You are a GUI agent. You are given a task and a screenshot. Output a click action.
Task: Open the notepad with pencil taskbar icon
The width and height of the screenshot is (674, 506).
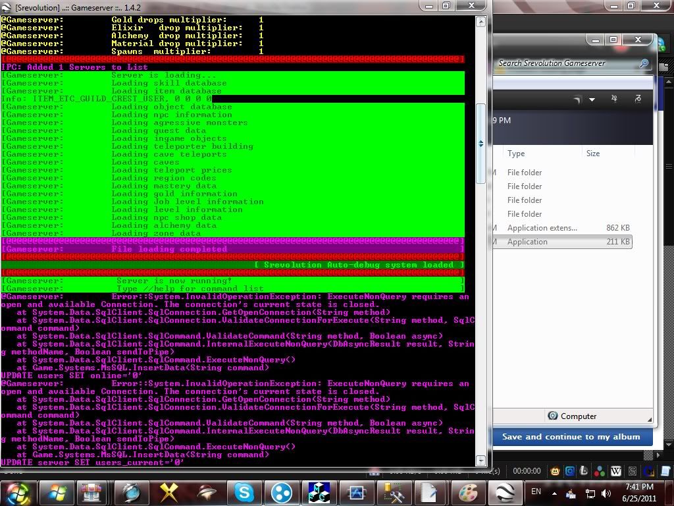click(430, 493)
